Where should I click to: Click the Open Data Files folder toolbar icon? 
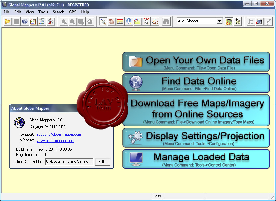(x=7, y=22)
